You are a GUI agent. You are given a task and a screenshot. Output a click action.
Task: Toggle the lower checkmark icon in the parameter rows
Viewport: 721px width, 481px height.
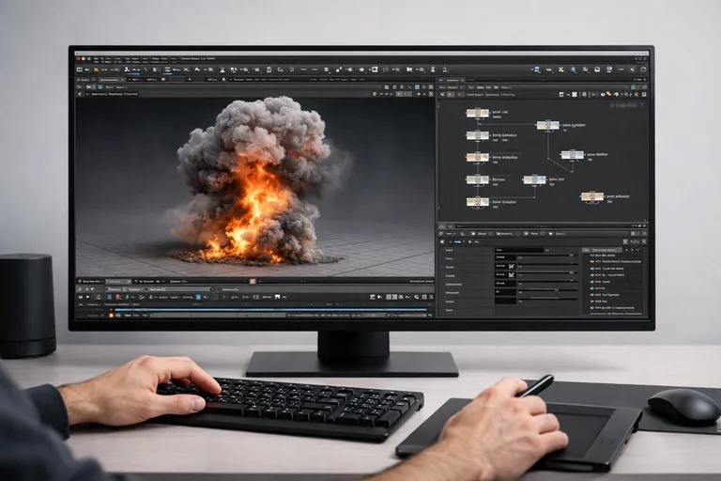(512, 275)
